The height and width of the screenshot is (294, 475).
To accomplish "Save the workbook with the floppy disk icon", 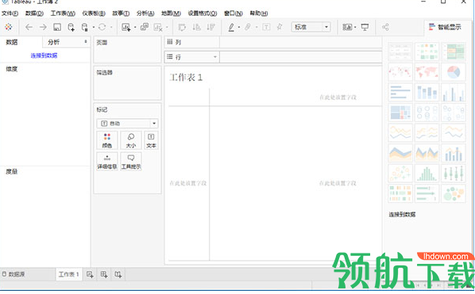I will click(57, 27).
